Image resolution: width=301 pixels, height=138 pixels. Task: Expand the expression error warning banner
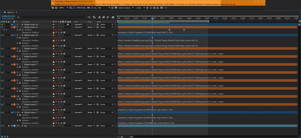click(264, 1)
